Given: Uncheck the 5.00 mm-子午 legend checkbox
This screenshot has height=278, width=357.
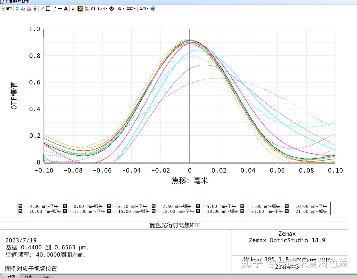Looking at the screenshot, I should click(198, 206).
